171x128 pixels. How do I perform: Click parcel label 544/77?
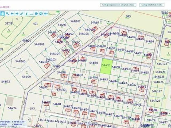click(x=163, y=122)
